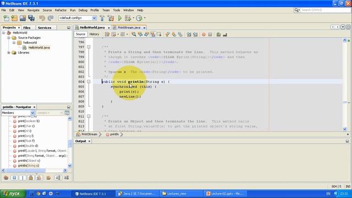Open the Refactor menu
The height and width of the screenshot is (198, 352).
61,10
